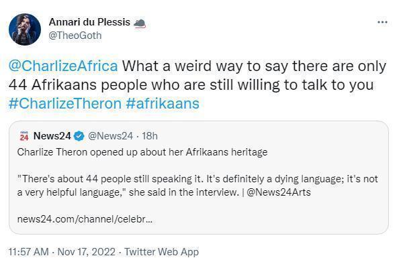Click the Twitter Web App source label
This screenshot has width=399, height=260.
(162, 252)
